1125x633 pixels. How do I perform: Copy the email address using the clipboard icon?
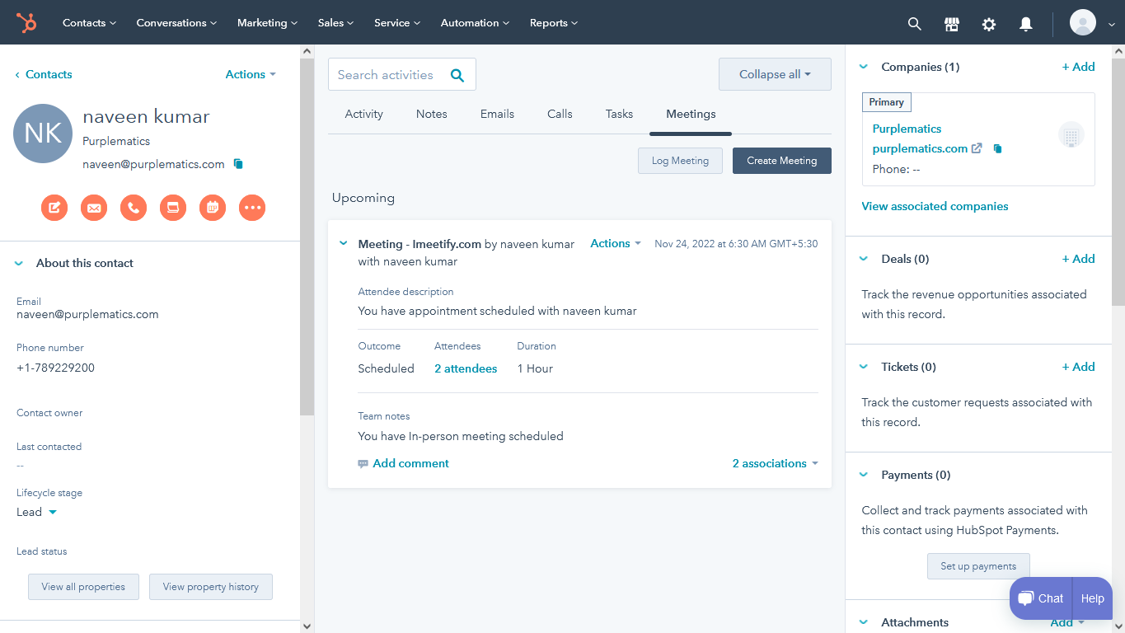238,164
